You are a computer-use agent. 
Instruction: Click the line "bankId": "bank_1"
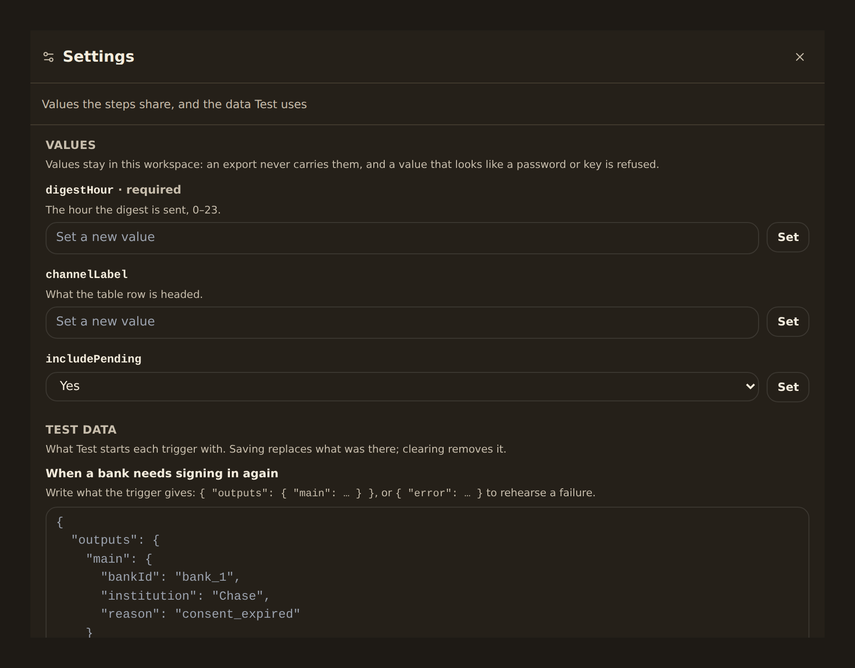[171, 577]
